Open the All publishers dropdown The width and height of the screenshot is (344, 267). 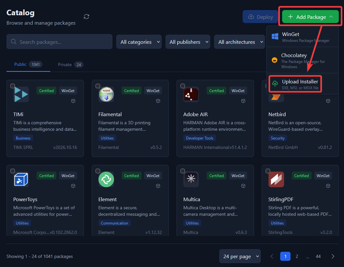tap(188, 42)
